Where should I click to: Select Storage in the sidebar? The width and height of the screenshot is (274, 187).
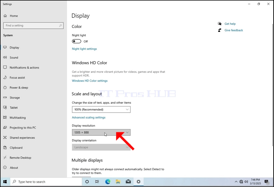33,97
